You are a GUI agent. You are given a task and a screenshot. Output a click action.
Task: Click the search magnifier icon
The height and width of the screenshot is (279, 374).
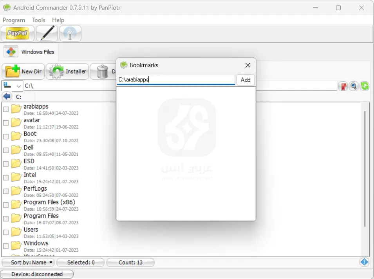click(x=354, y=86)
